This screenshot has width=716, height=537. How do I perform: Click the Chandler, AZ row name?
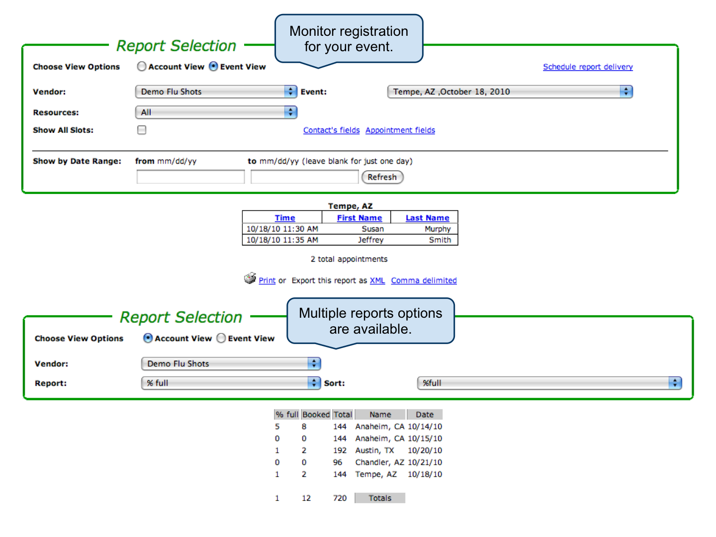pos(379,462)
